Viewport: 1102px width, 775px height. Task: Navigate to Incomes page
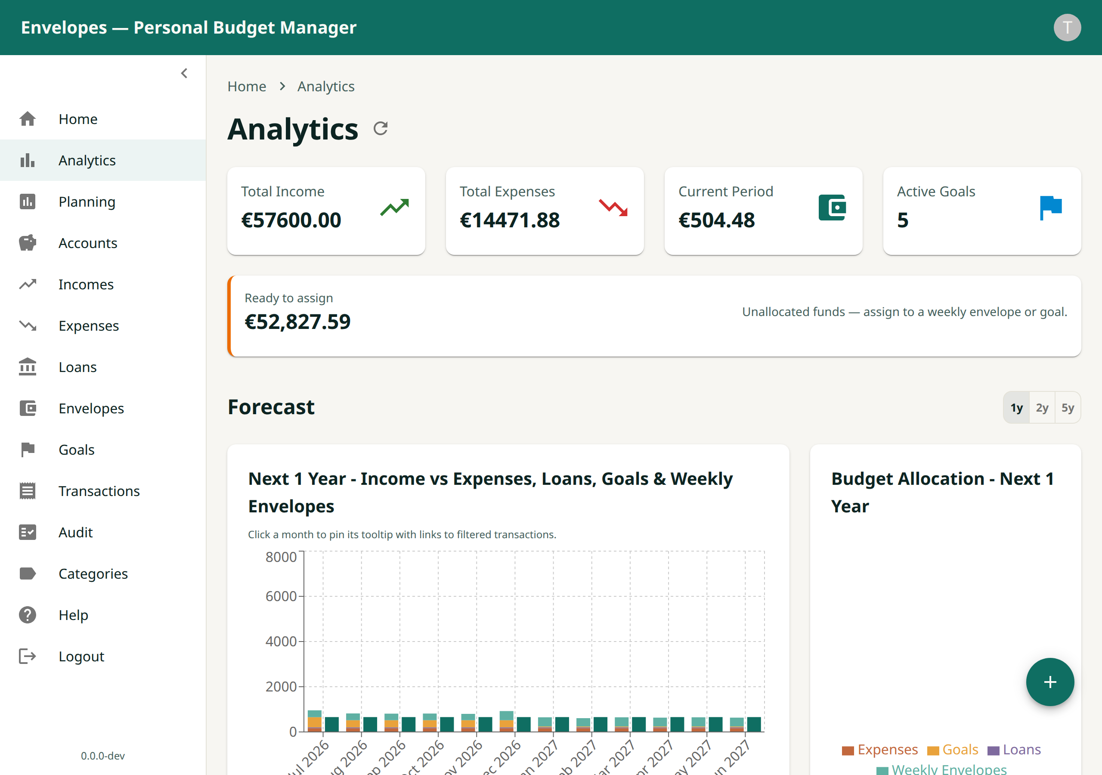[x=103, y=284]
